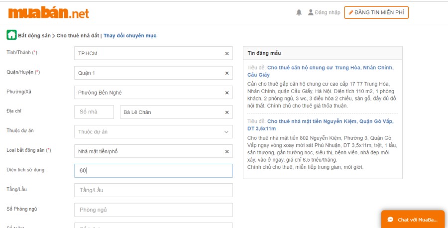Image resolution: width=448 pixels, height=228 pixels.
Task: Focus the Tầng/Lầu input field
Action: (153, 190)
